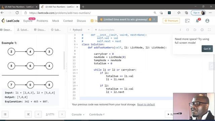Open the browser Collections icon
The height and width of the screenshot is (121, 215).
point(186,13)
